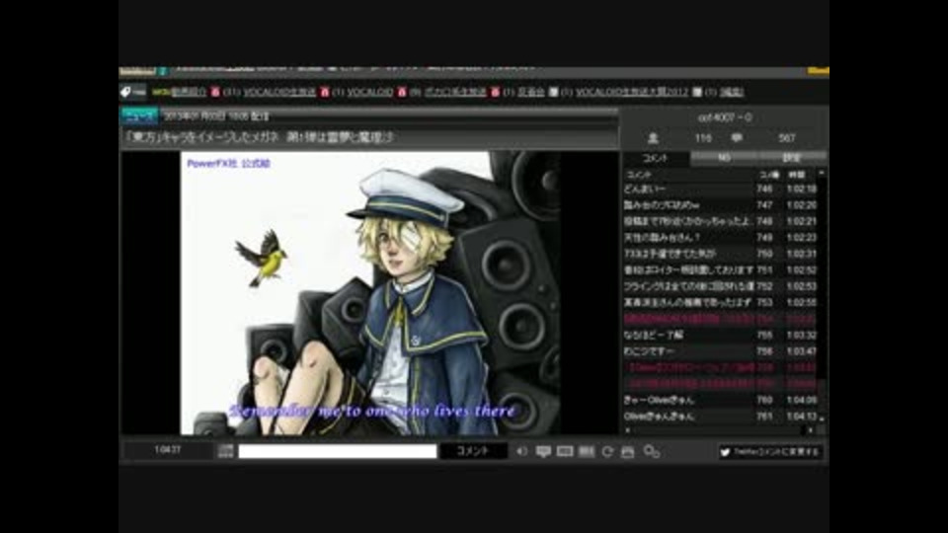Select comment number 747 row
Viewport: 948px width, 533px height.
pyautogui.click(x=720, y=205)
